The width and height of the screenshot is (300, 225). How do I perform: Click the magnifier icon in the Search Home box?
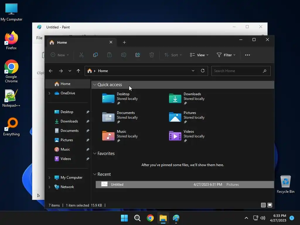click(x=265, y=71)
